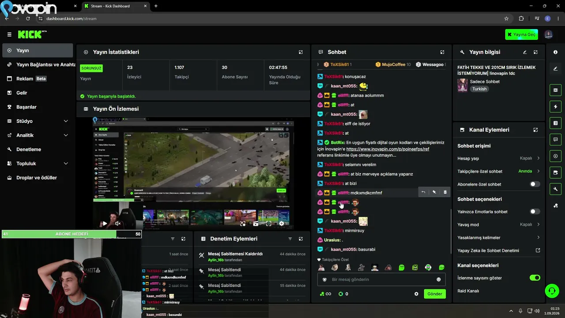Send message with Gönder button
Image resolution: width=565 pixels, height=318 pixels.
pos(435,294)
